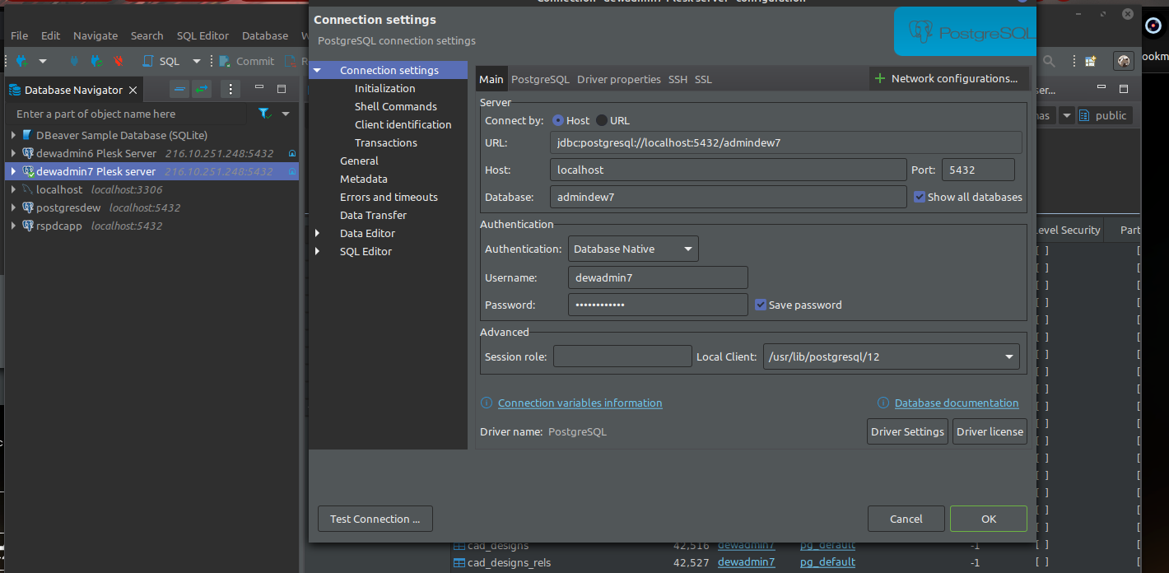The image size is (1169, 573).
Task: Click the Test Connection button
Action: pos(375,519)
